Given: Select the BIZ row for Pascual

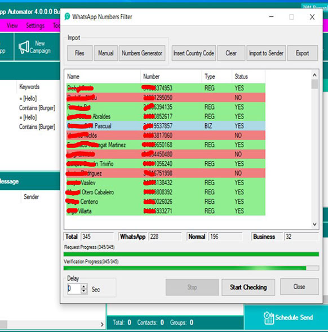Looking at the screenshot, I should coord(166,126).
